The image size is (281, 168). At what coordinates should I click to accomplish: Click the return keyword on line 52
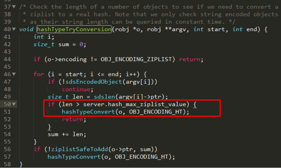click(72, 119)
